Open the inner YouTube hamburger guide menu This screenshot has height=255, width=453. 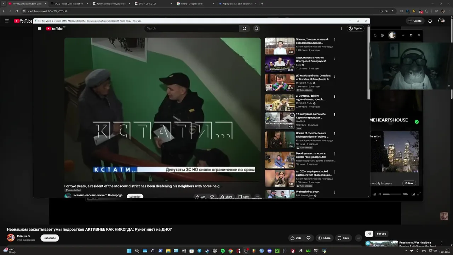click(x=40, y=29)
